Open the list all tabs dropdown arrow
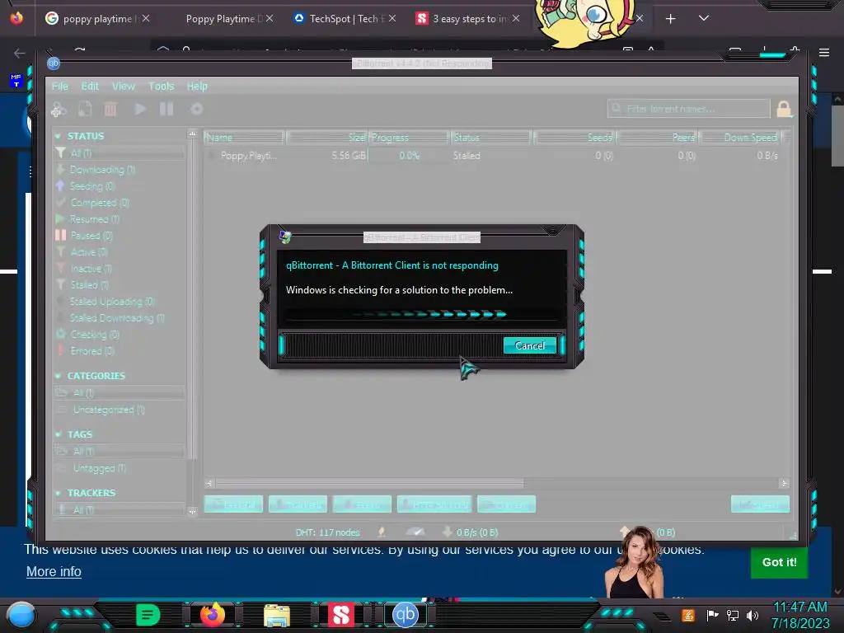The image size is (844, 633). (x=704, y=18)
